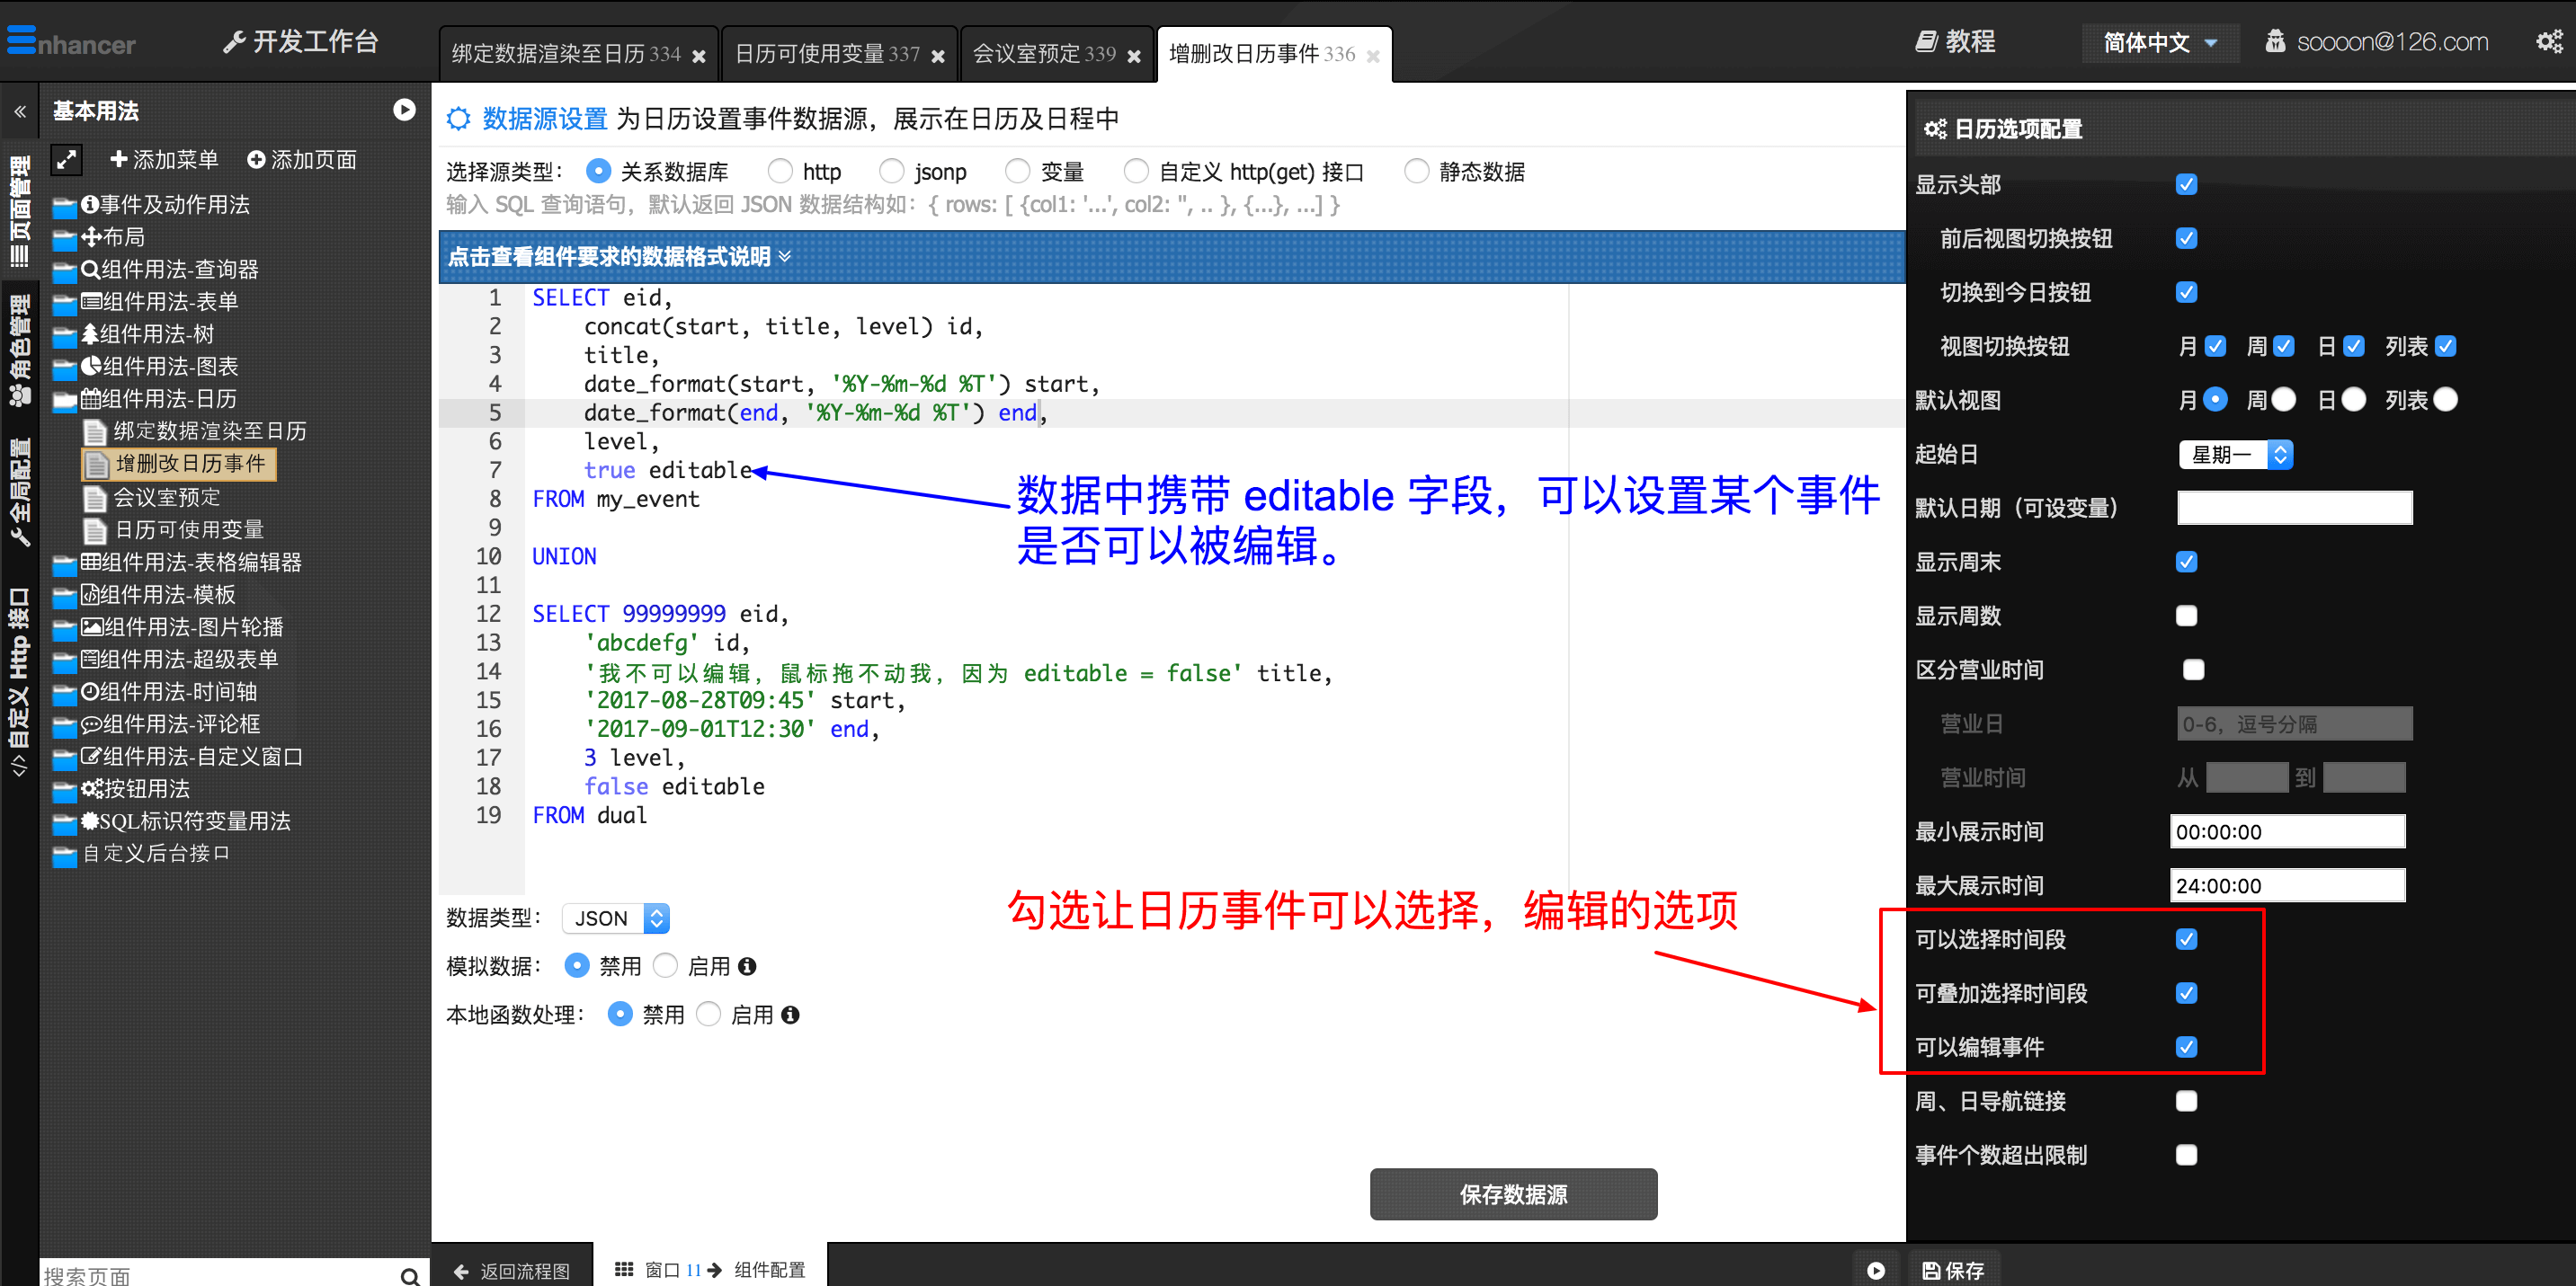Click play icon beside 基本用法 header

[x=404, y=110]
